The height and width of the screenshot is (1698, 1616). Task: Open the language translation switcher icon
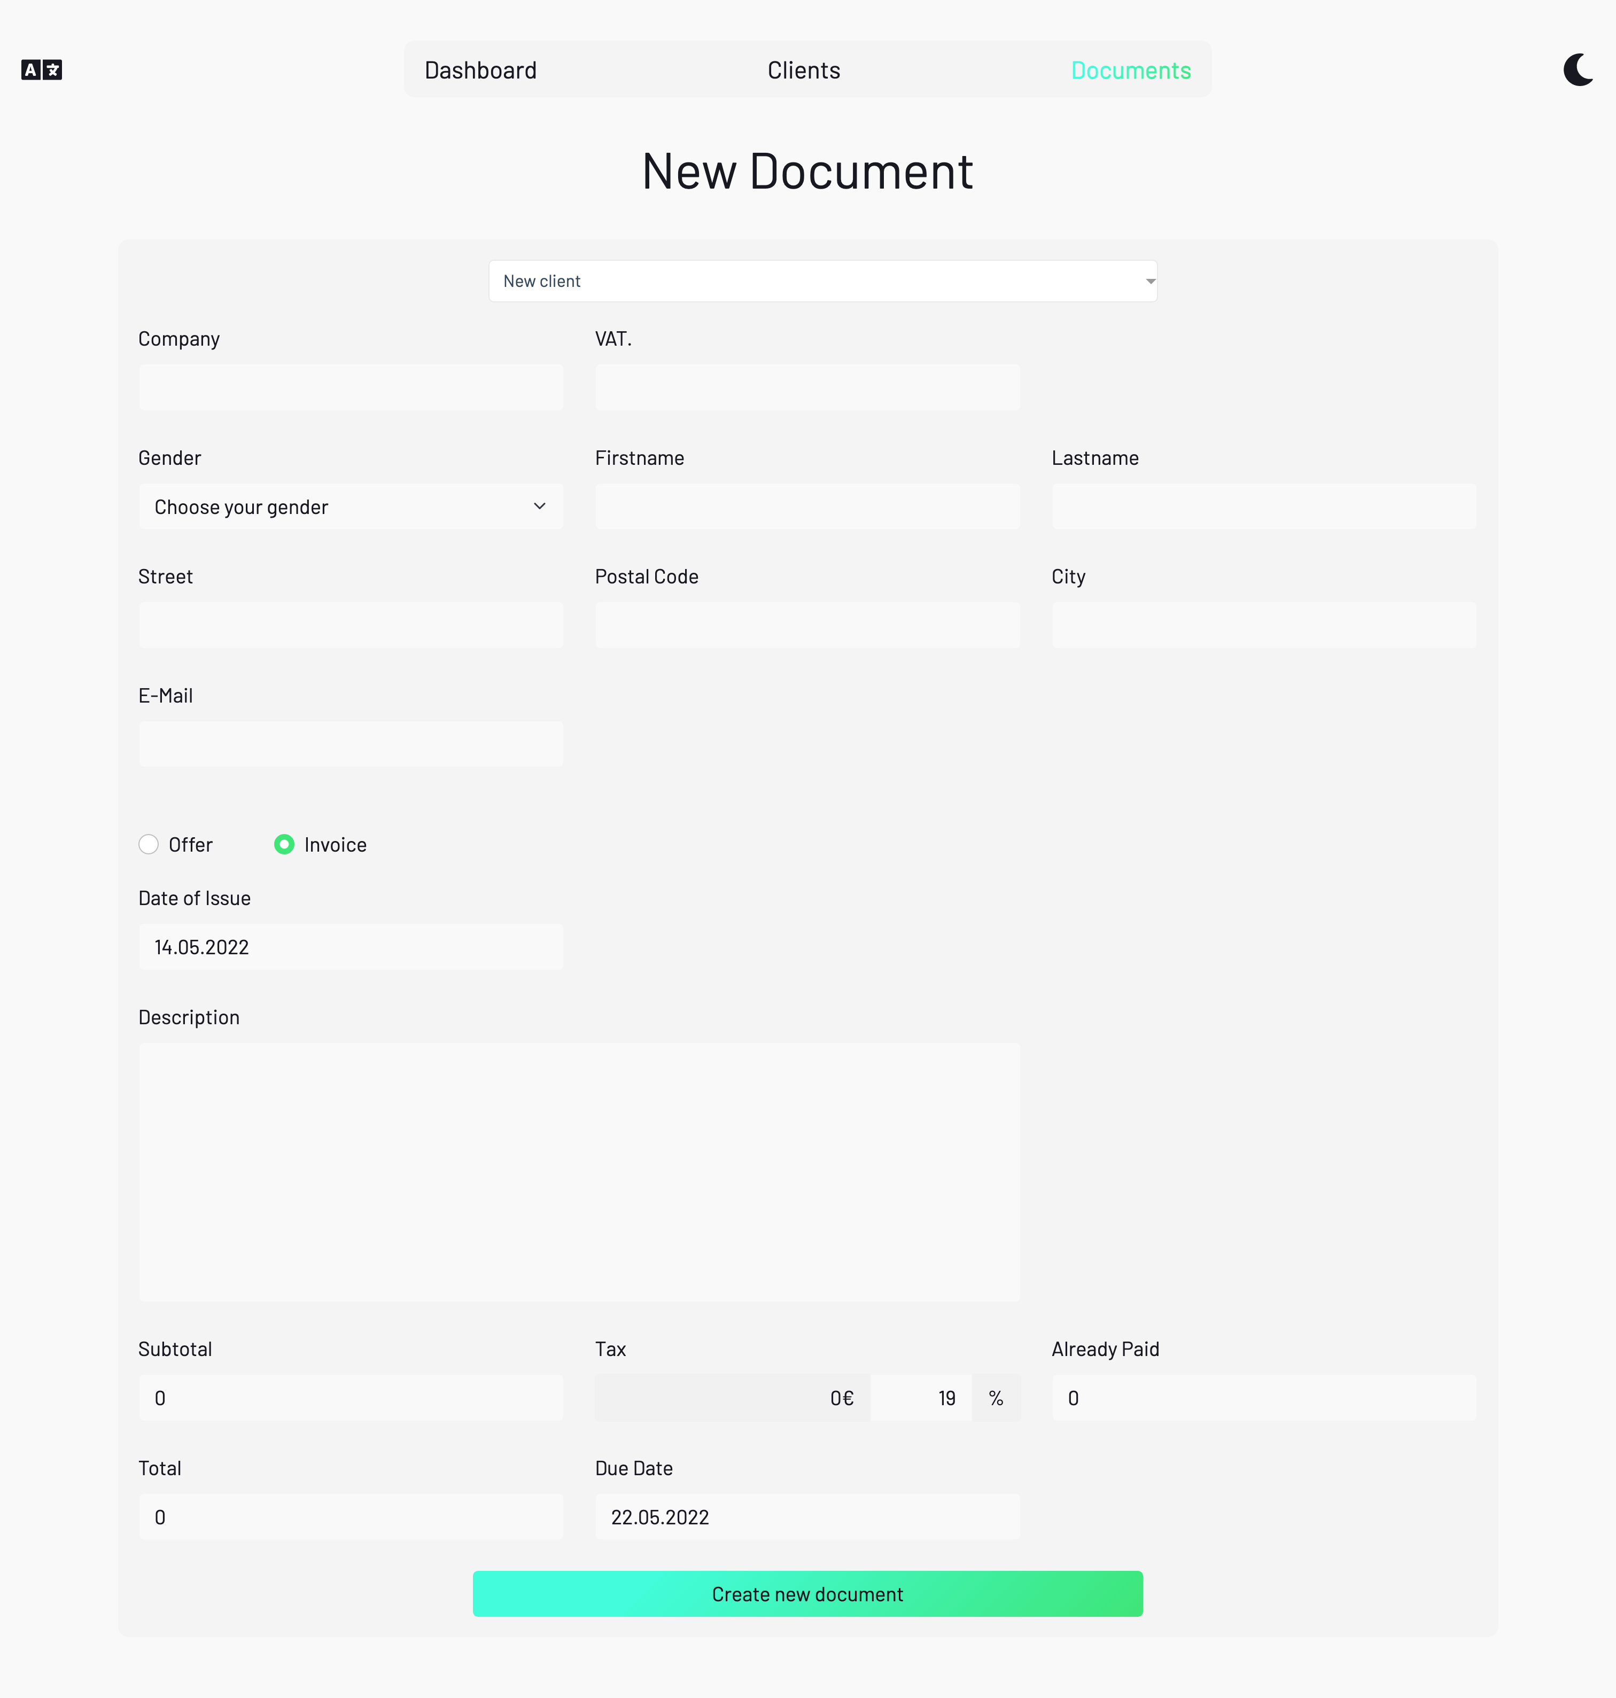(x=41, y=70)
